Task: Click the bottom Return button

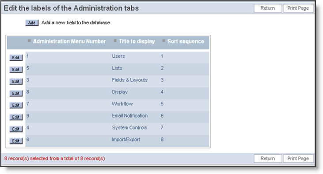Action: [x=268, y=159]
